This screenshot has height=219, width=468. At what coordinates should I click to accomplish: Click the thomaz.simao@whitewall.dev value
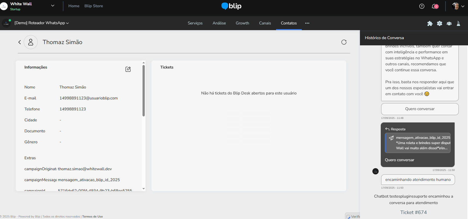click(x=85, y=169)
